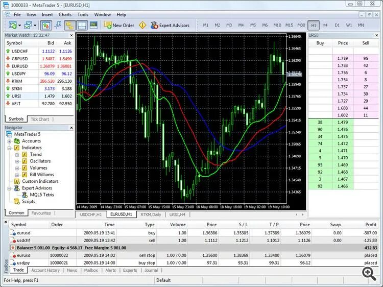Click the Profiles toolbar icon
383x287 pixels.
(28, 25)
